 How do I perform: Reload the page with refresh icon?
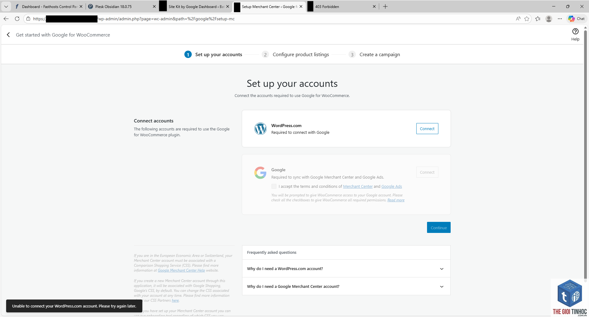[17, 19]
